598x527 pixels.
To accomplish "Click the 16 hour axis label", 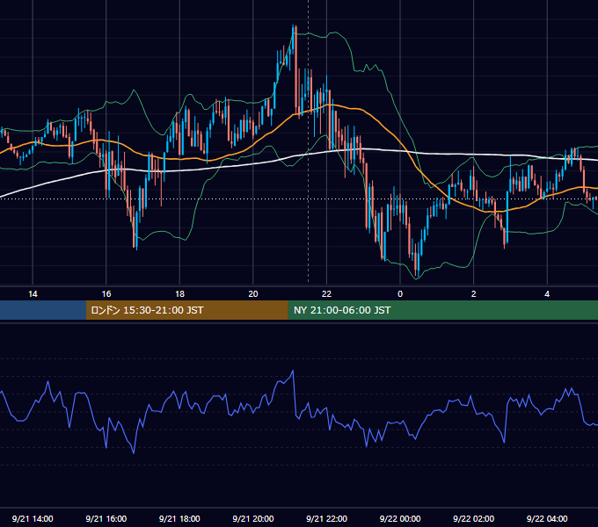I will pos(106,294).
